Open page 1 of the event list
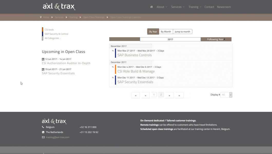The image size is (272, 154). pos(154,95)
